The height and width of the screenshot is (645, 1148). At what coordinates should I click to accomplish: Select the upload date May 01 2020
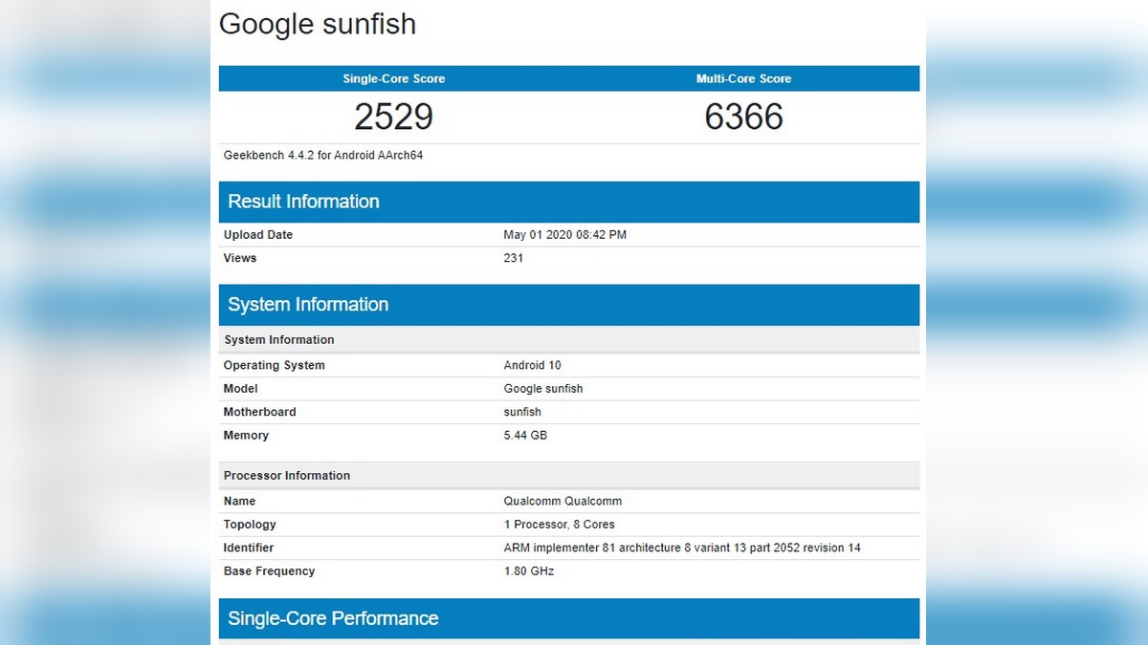click(566, 234)
